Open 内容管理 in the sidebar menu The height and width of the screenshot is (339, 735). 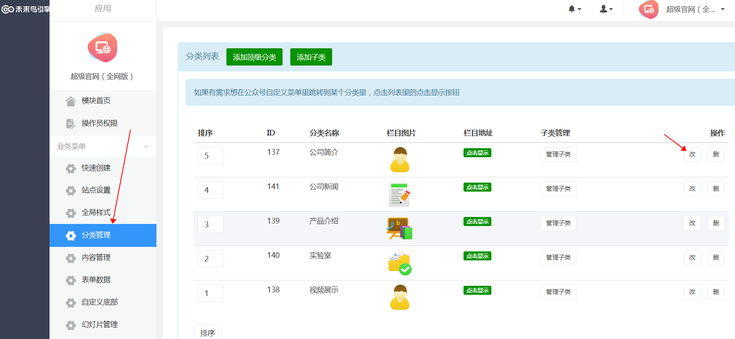96,258
